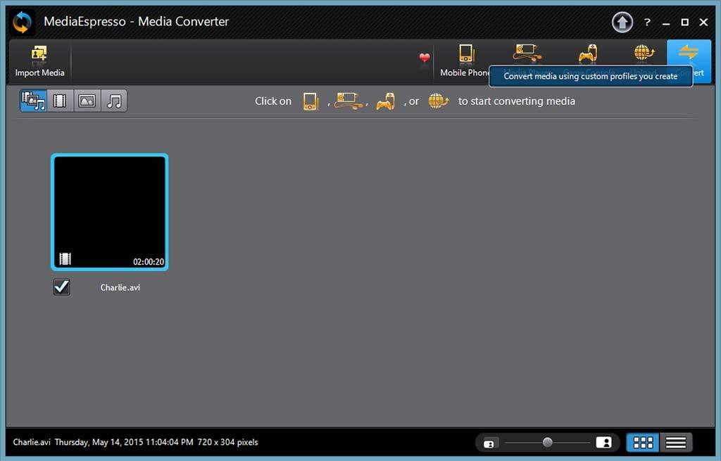
Task: Click the Import Media button
Action: tap(39, 61)
